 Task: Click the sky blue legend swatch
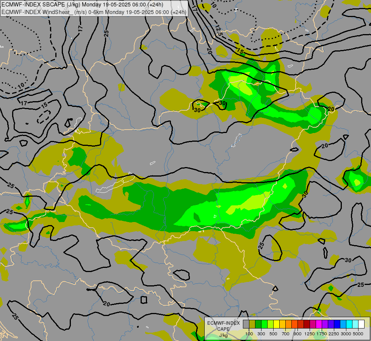tap(343, 324)
